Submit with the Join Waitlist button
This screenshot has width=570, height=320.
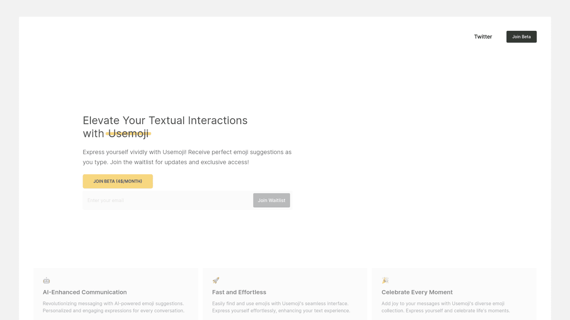click(x=271, y=200)
